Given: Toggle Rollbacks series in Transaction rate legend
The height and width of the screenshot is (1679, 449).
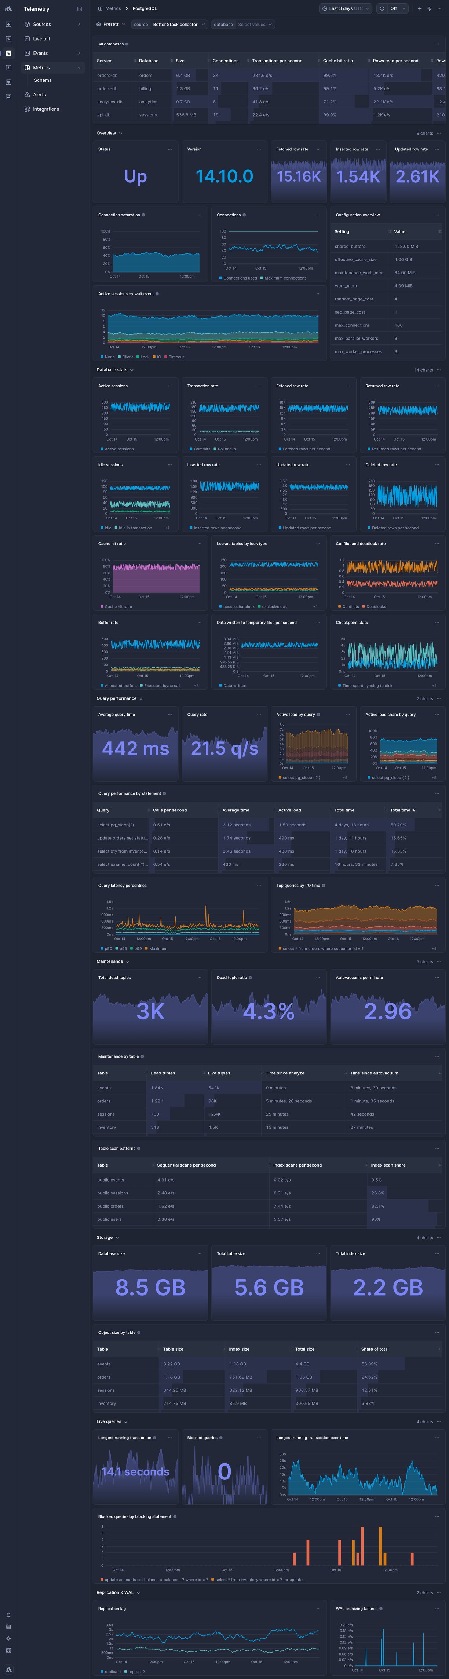Looking at the screenshot, I should pos(224,449).
